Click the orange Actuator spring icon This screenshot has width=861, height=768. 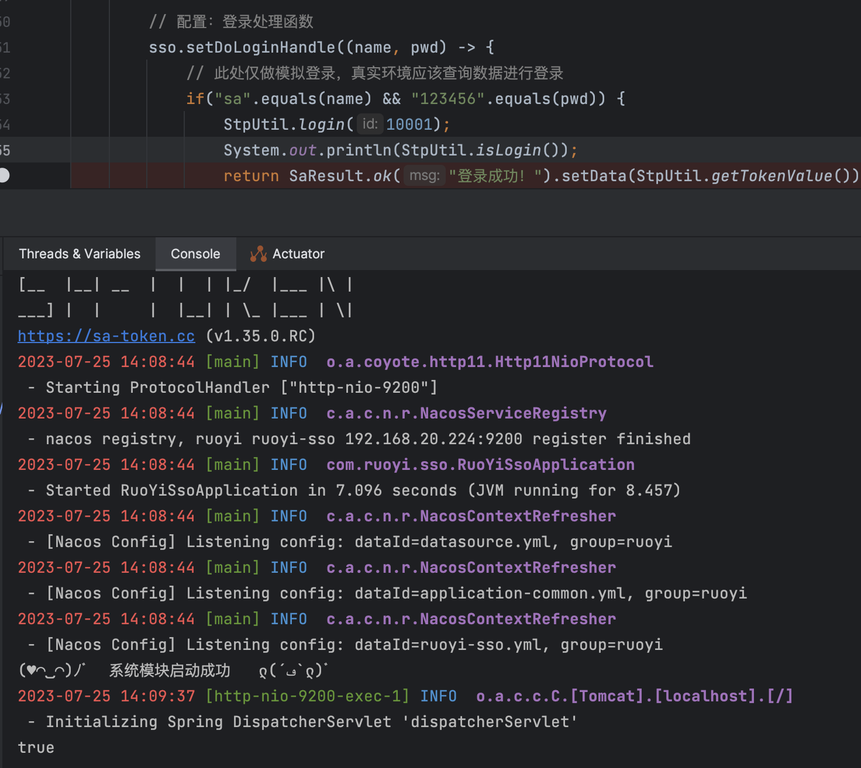coord(258,253)
